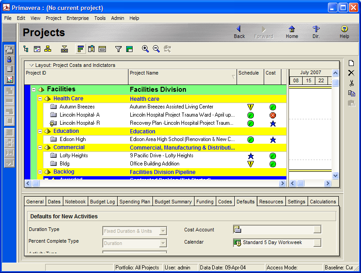Click the Cost column header
The image size is (361, 273).
pyautogui.click(x=273, y=76)
